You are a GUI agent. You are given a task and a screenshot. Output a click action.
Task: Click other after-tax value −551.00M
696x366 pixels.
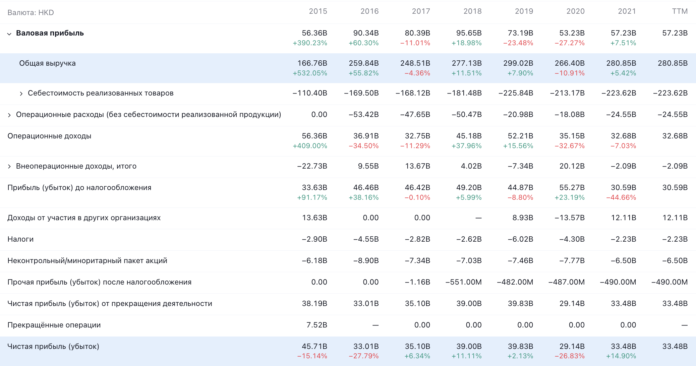click(x=463, y=282)
